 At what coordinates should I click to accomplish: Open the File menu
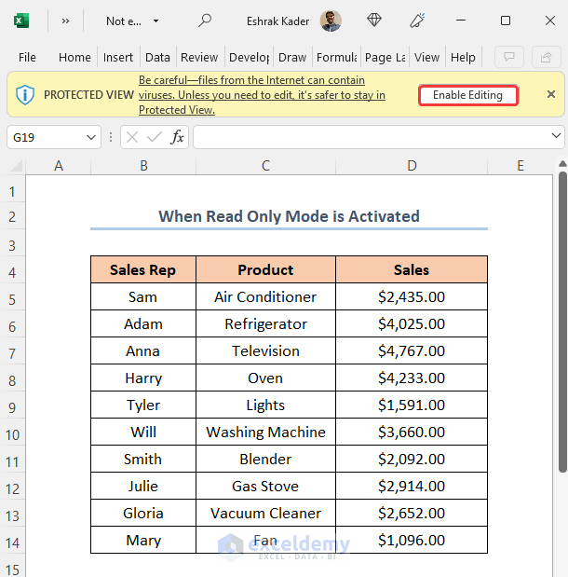pyautogui.click(x=27, y=57)
